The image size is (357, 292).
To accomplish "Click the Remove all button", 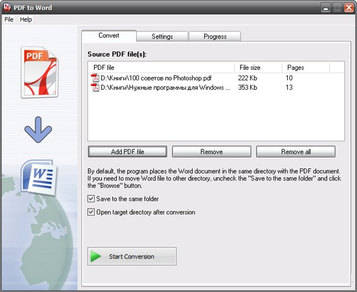I will (x=296, y=152).
